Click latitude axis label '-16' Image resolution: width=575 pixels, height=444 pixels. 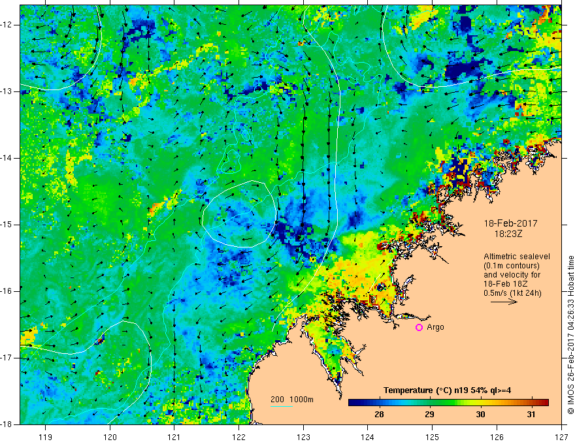[7, 292]
